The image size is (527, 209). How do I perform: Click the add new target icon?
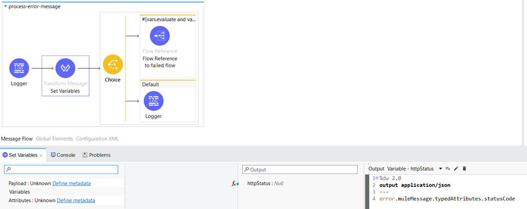pyautogui.click(x=448, y=169)
